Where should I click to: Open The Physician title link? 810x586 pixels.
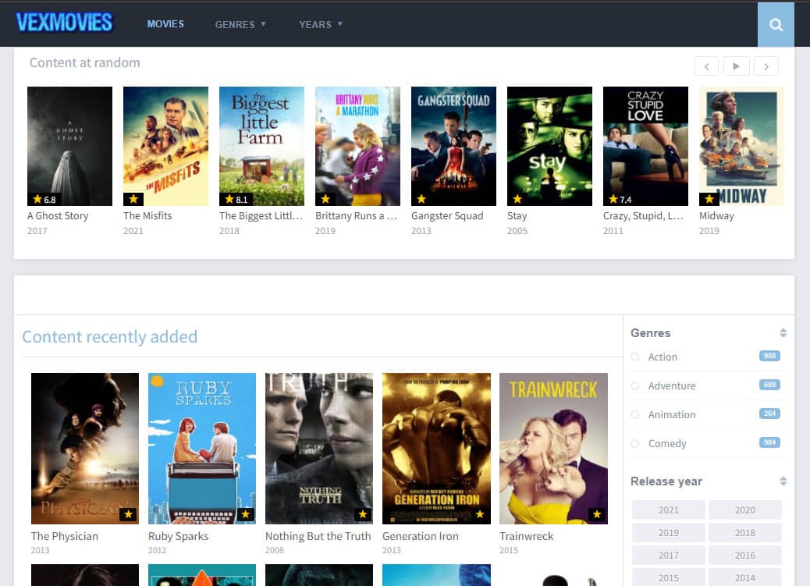[65, 536]
